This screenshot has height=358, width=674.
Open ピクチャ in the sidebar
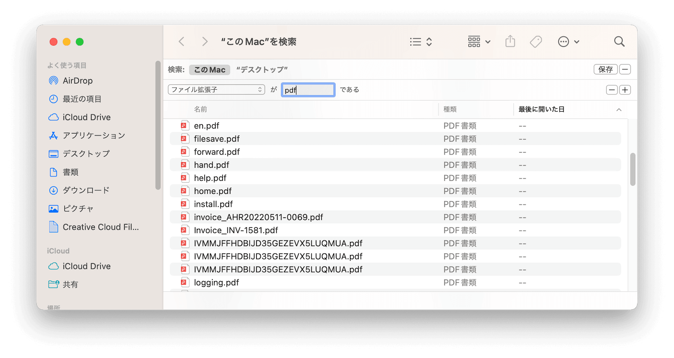(x=78, y=208)
